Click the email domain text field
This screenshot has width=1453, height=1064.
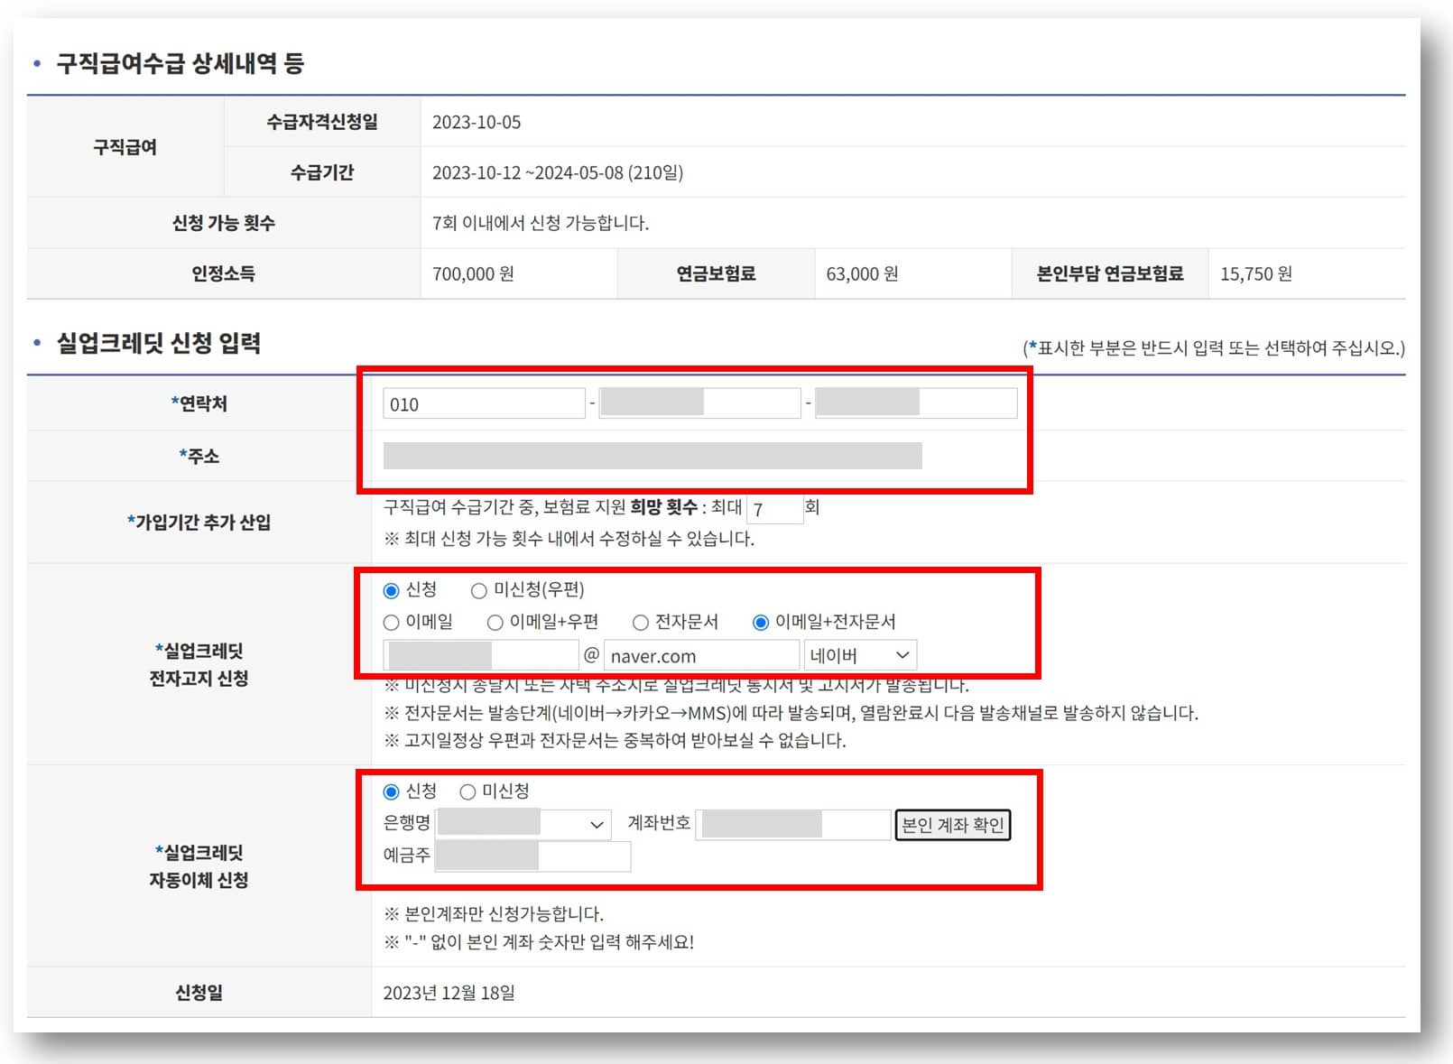702,655
